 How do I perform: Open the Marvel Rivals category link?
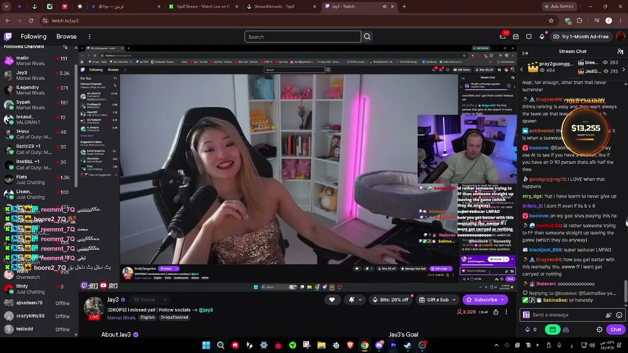[121, 317]
